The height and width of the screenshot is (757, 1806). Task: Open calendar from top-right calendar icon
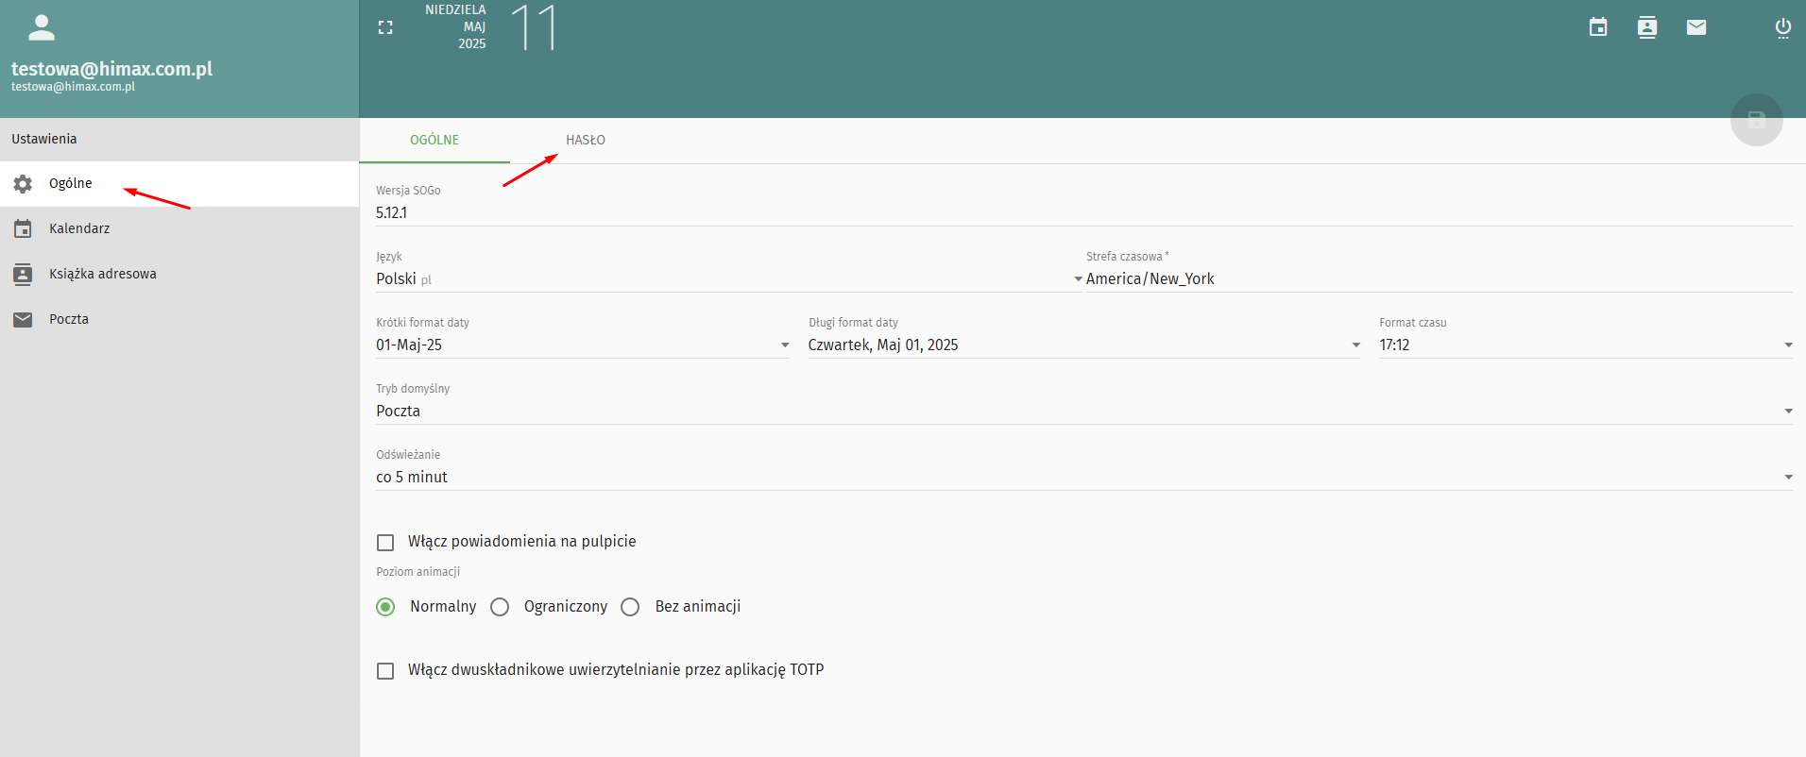pyautogui.click(x=1598, y=27)
